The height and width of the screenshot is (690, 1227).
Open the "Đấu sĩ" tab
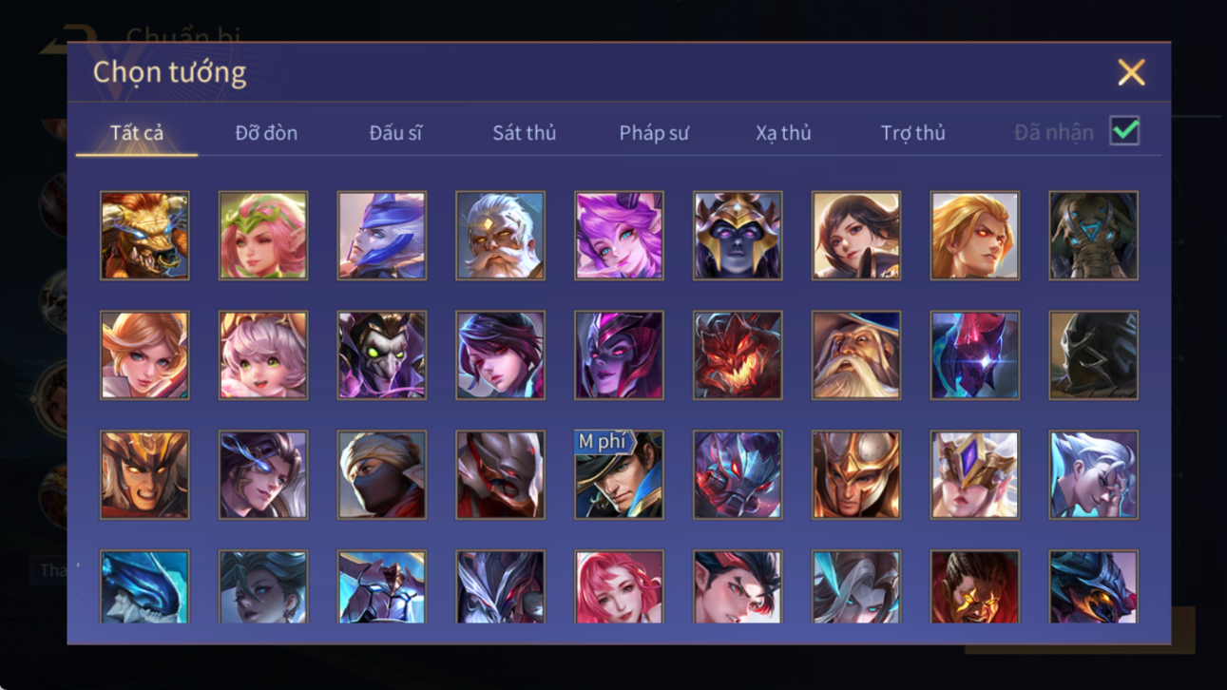(395, 133)
